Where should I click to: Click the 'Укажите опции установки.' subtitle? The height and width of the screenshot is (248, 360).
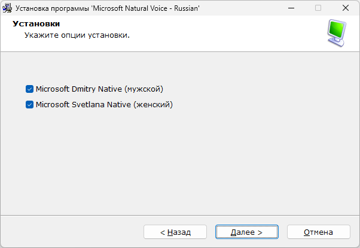coord(77,35)
